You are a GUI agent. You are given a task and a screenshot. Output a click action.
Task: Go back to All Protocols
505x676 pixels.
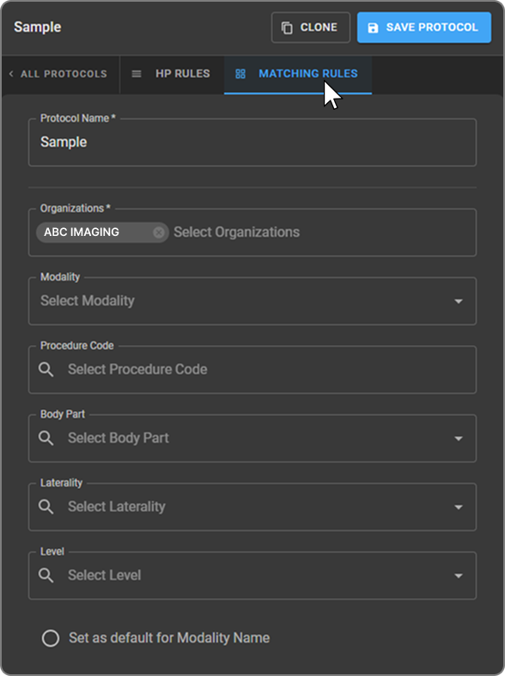point(59,74)
